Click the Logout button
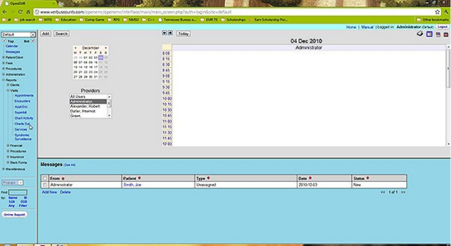Screen dimensions: 451x246 click(x=442, y=27)
